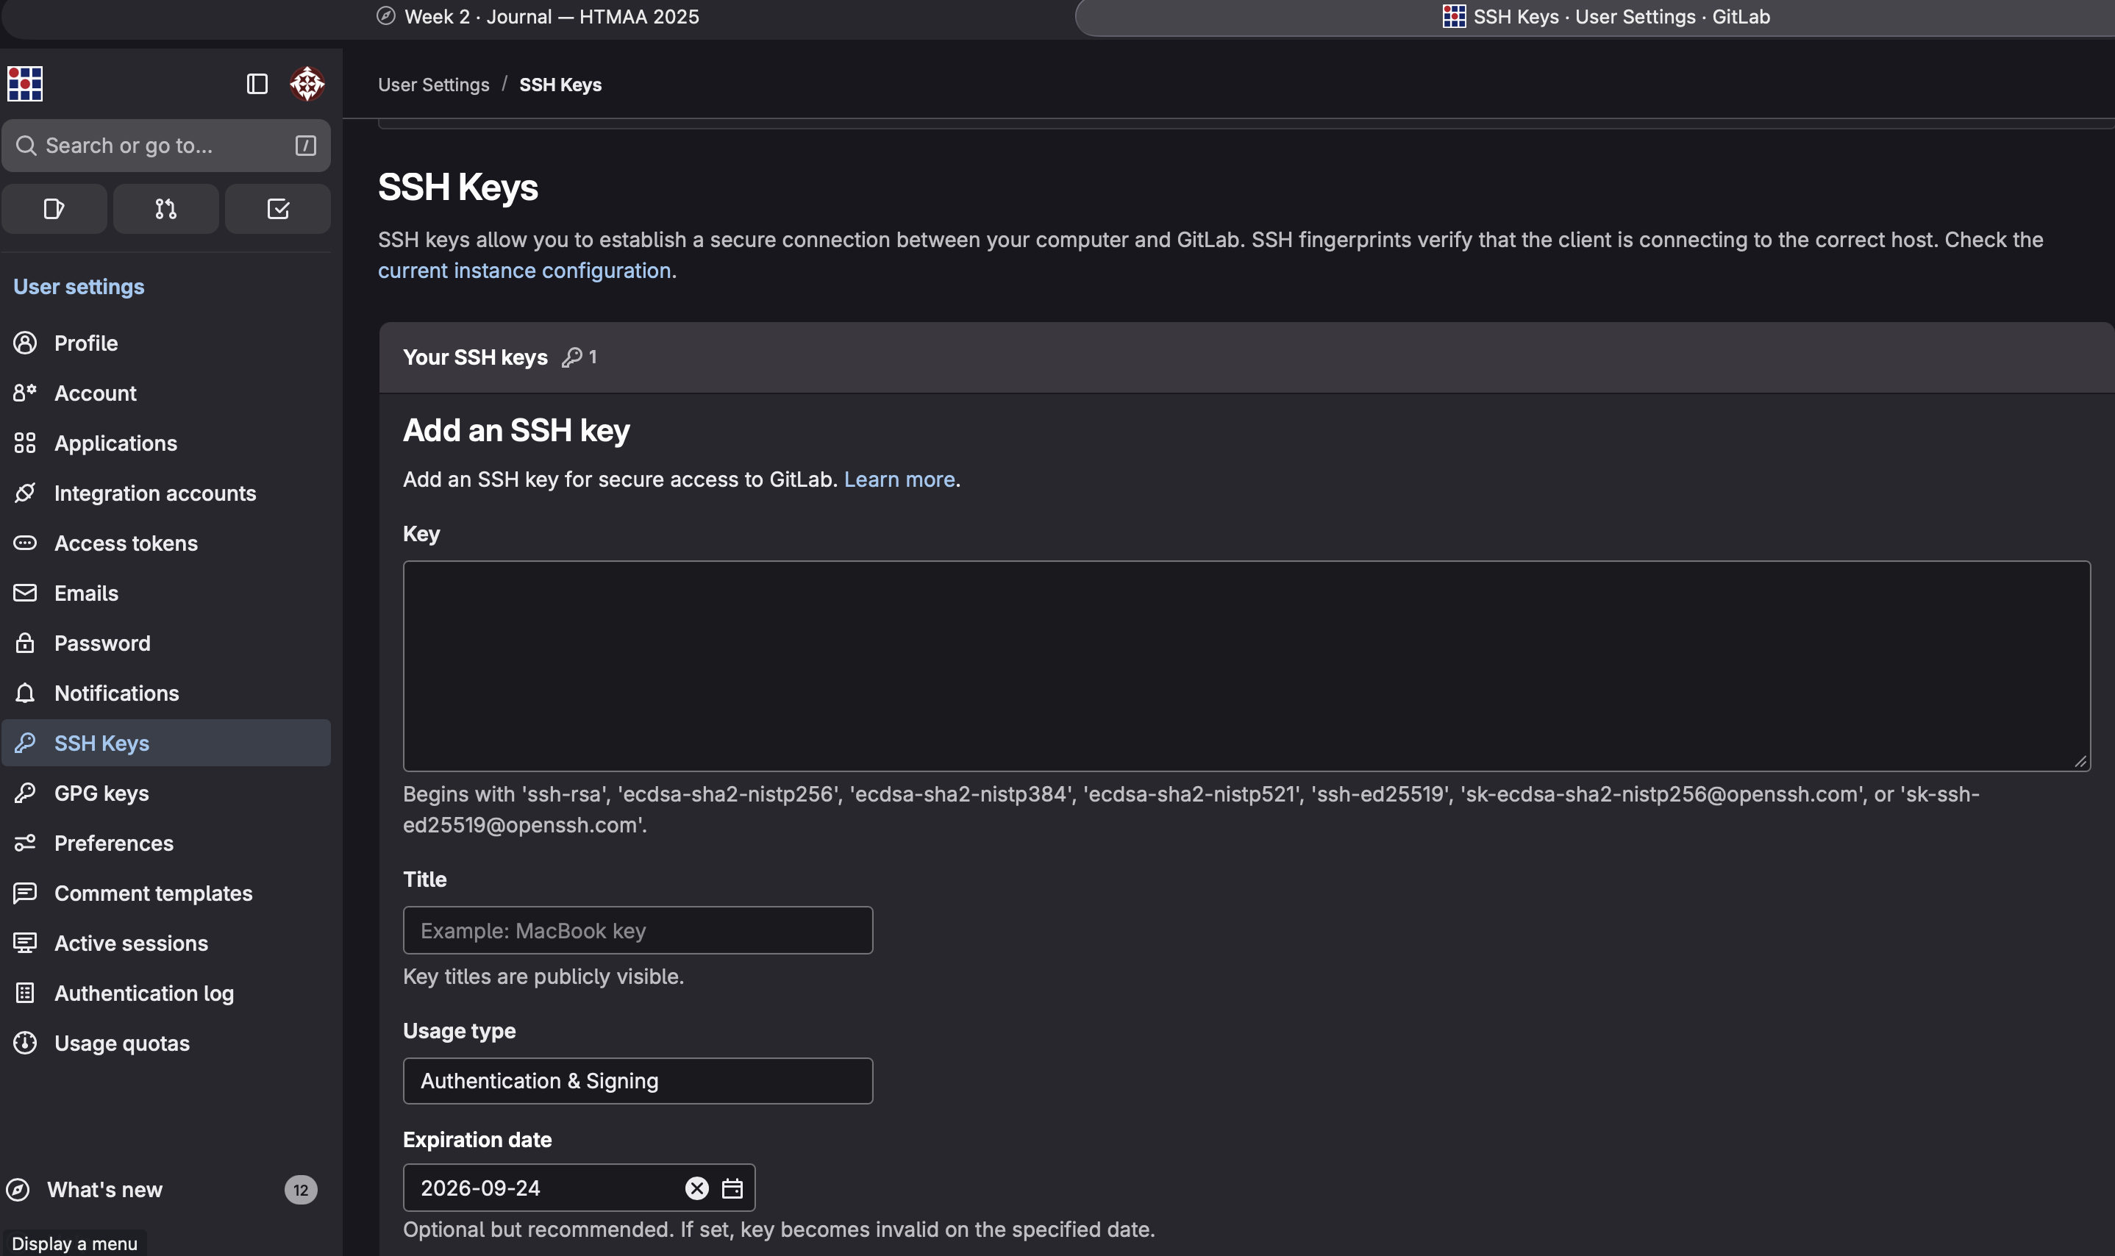Open merge requests icon button
This screenshot has height=1256, width=2115.
[x=166, y=209]
